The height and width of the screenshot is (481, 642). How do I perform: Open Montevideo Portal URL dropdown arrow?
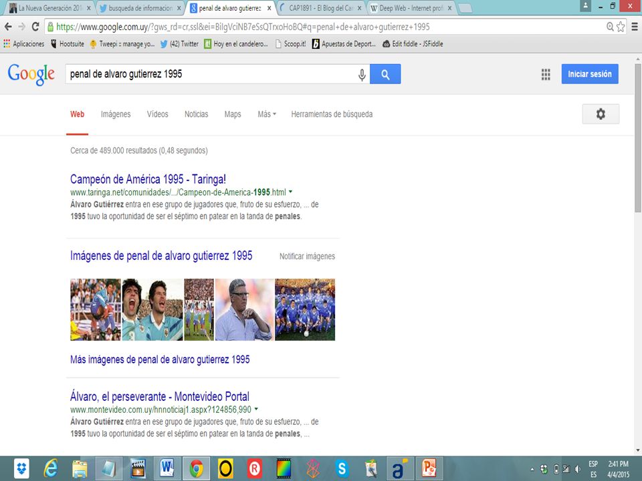tap(256, 409)
